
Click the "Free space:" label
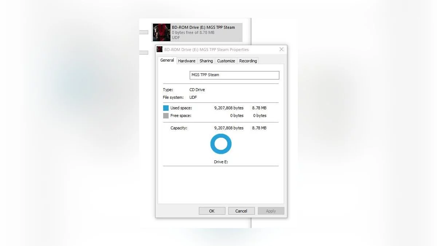click(x=181, y=116)
